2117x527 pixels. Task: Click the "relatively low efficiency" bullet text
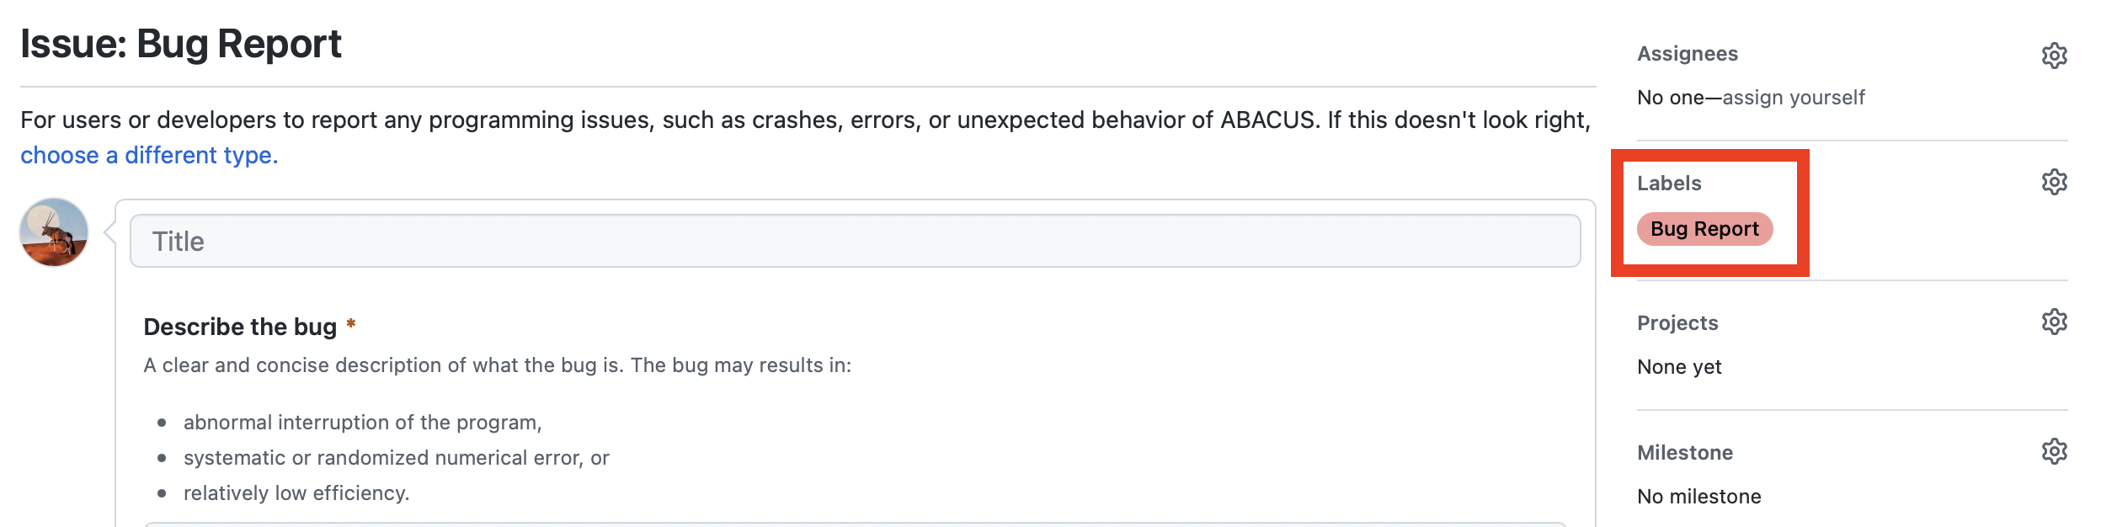pyautogui.click(x=296, y=493)
